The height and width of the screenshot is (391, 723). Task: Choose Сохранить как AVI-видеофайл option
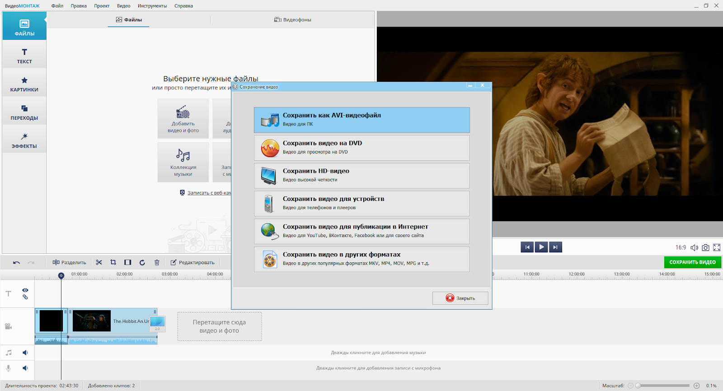[x=361, y=120]
